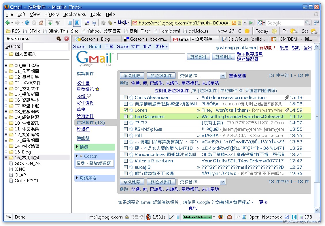Click the top 永久刪除 button
Screen dimensions: 325x226
(132, 76)
